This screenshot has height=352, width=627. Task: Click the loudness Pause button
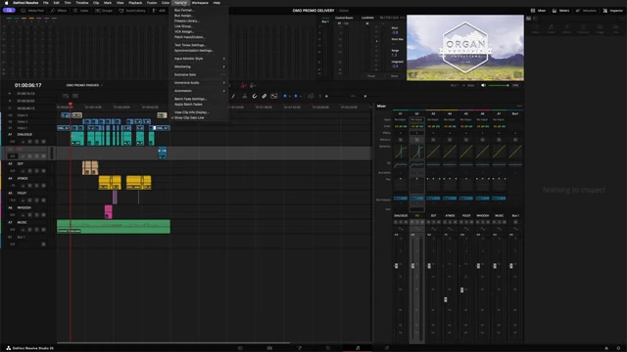tap(371, 76)
